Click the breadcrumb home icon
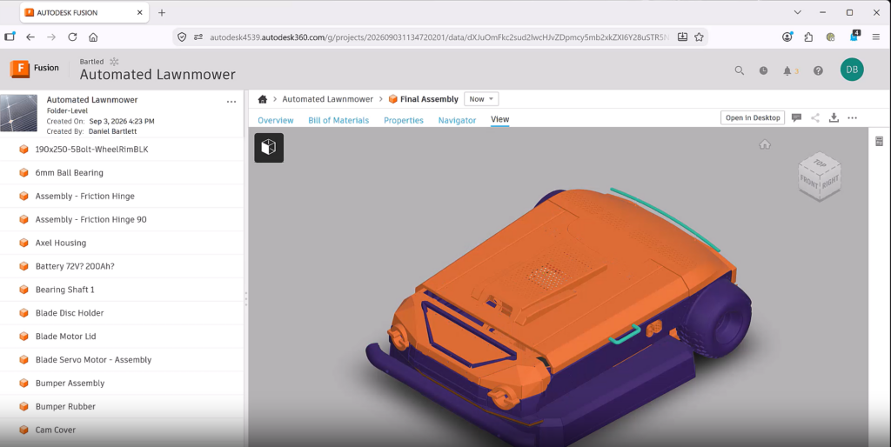The height and width of the screenshot is (447, 891). [263, 99]
